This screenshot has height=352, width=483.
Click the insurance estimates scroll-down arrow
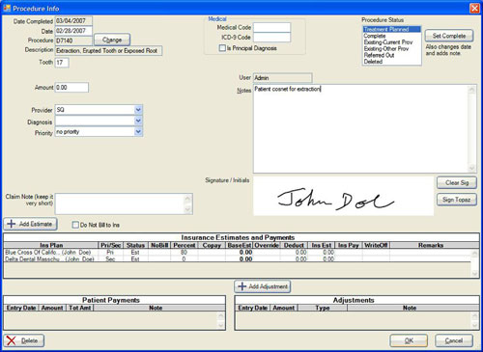tap(474, 274)
